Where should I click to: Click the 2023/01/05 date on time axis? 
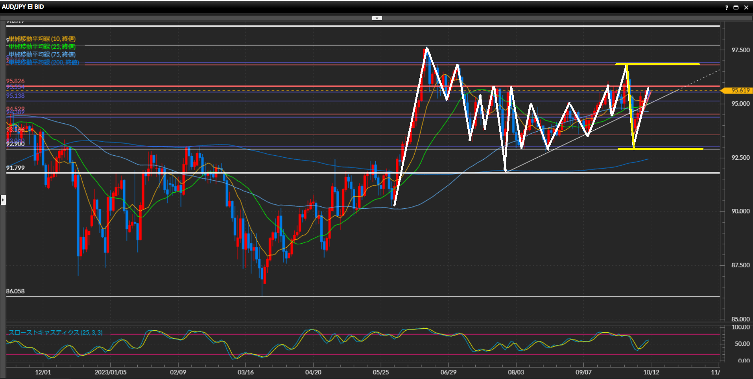111,372
